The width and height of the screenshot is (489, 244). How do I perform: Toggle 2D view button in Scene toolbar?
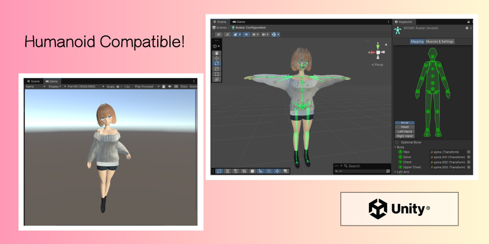pos(219,34)
